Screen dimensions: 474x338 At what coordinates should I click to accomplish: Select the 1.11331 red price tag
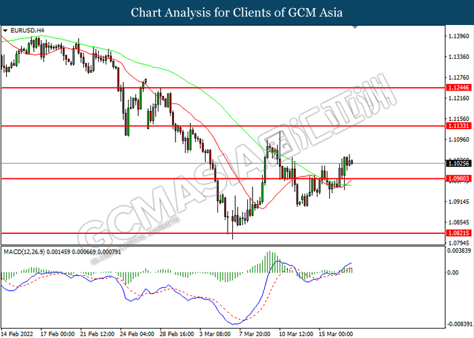(x=458, y=126)
